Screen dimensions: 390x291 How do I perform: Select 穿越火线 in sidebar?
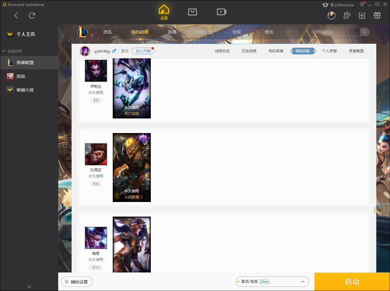[x=29, y=90]
